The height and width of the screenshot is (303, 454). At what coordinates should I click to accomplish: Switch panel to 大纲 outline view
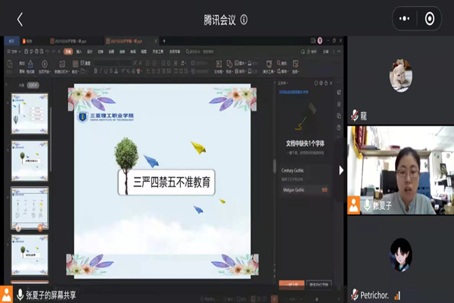(x=21, y=86)
